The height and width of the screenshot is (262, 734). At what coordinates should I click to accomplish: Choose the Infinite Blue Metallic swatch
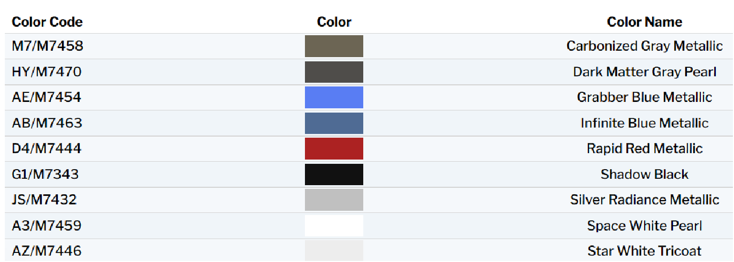(x=334, y=123)
